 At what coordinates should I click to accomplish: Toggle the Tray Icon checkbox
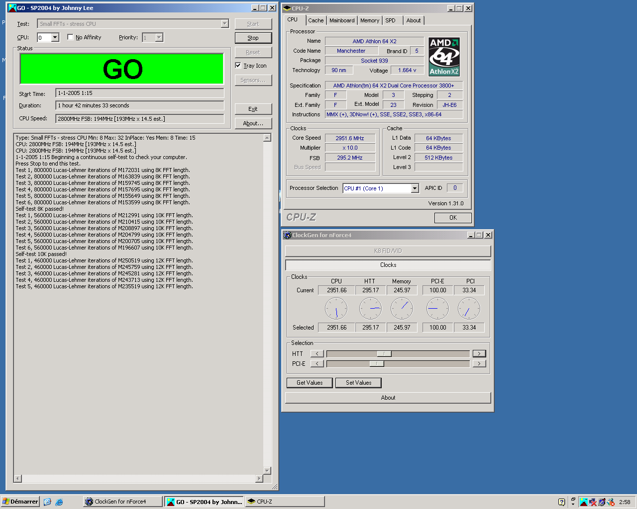pos(238,65)
